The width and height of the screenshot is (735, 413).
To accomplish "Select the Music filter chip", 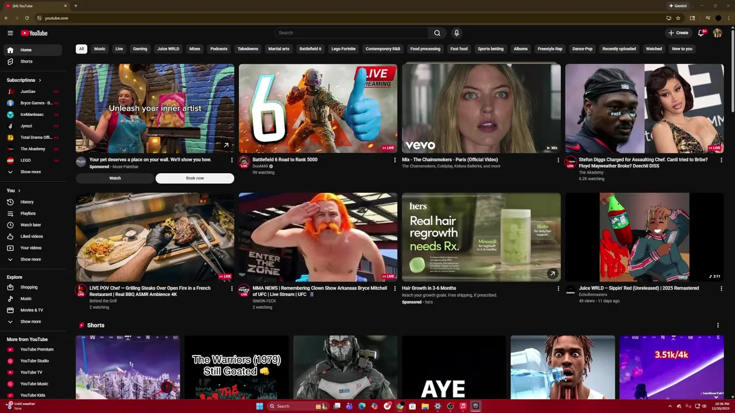I will (x=100, y=49).
